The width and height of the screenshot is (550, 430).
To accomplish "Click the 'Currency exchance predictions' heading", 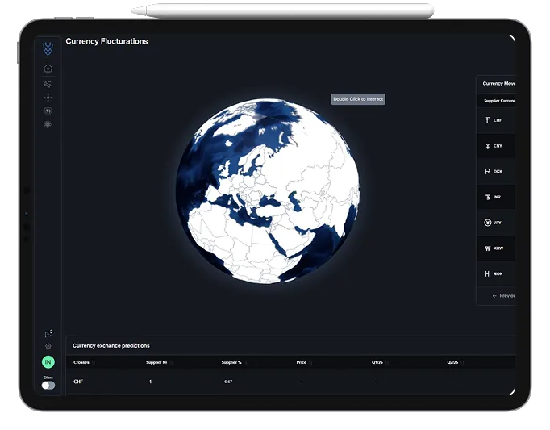I will tap(111, 346).
